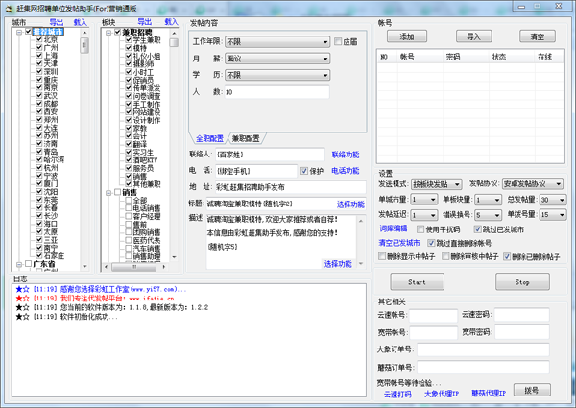Check the 电话销售 checkbox

tap(129, 208)
